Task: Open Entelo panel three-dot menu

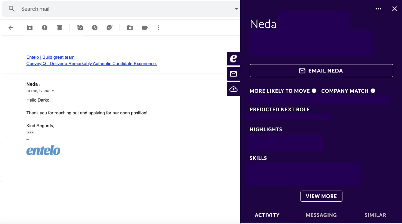Action: click(x=378, y=9)
